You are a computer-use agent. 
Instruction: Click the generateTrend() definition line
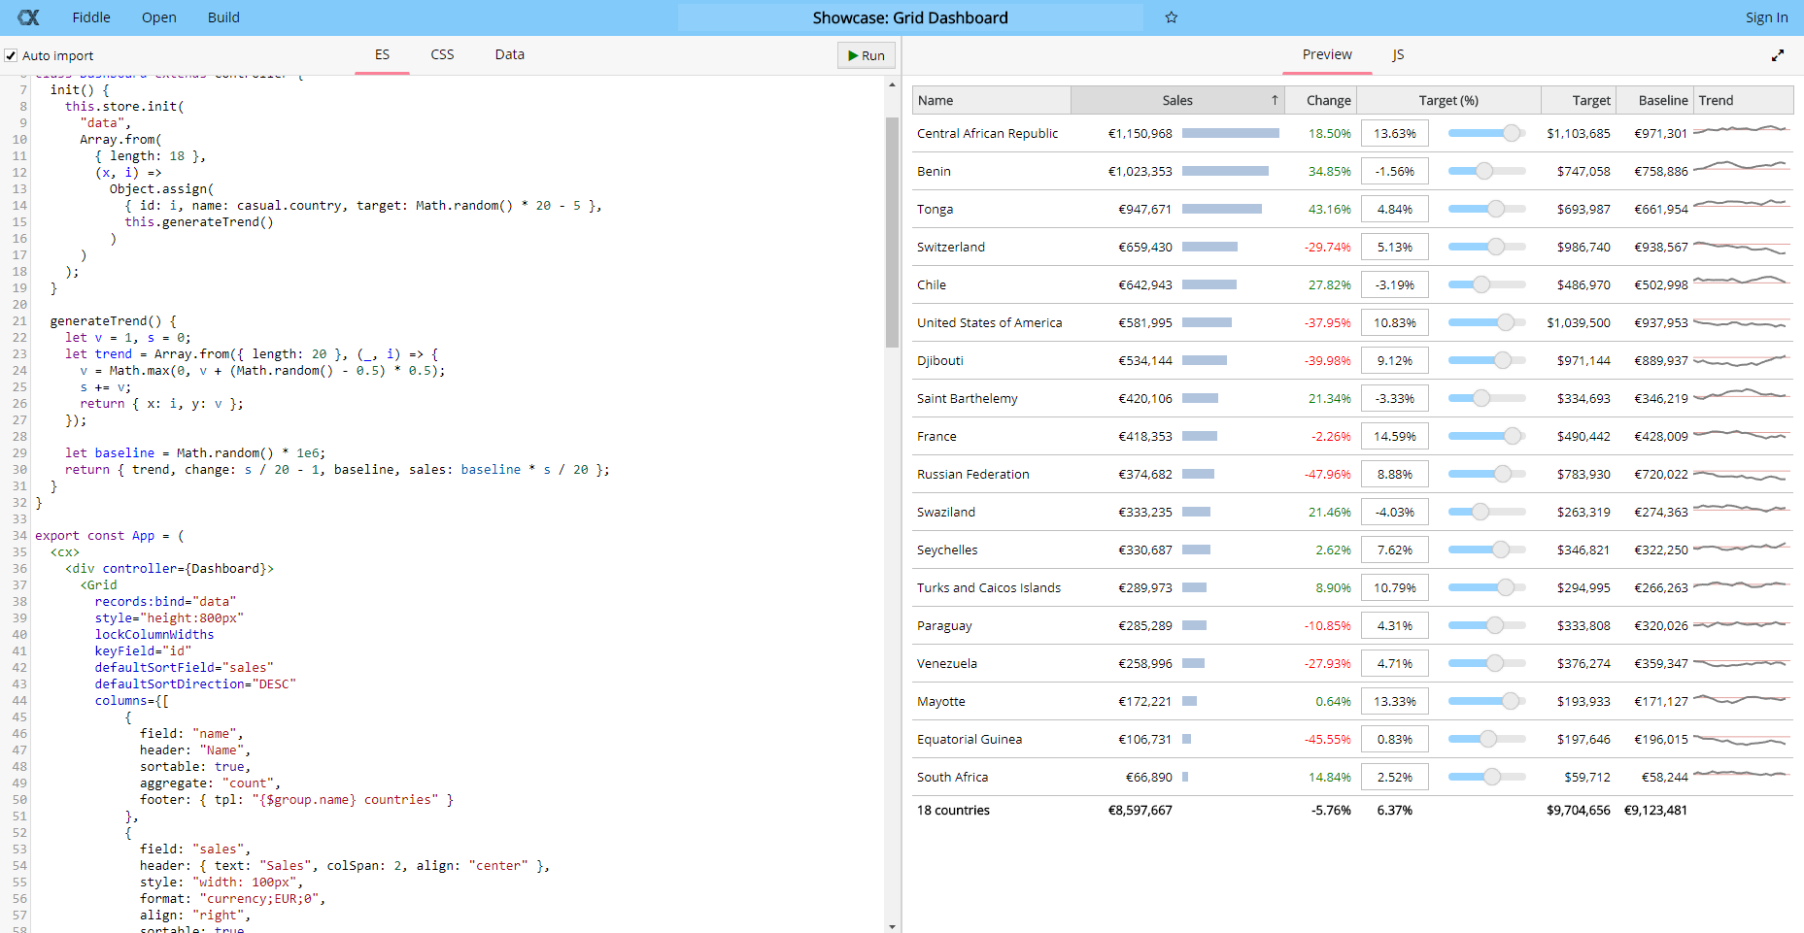113,320
